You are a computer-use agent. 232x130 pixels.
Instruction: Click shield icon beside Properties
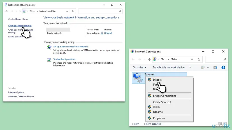pos(150,118)
